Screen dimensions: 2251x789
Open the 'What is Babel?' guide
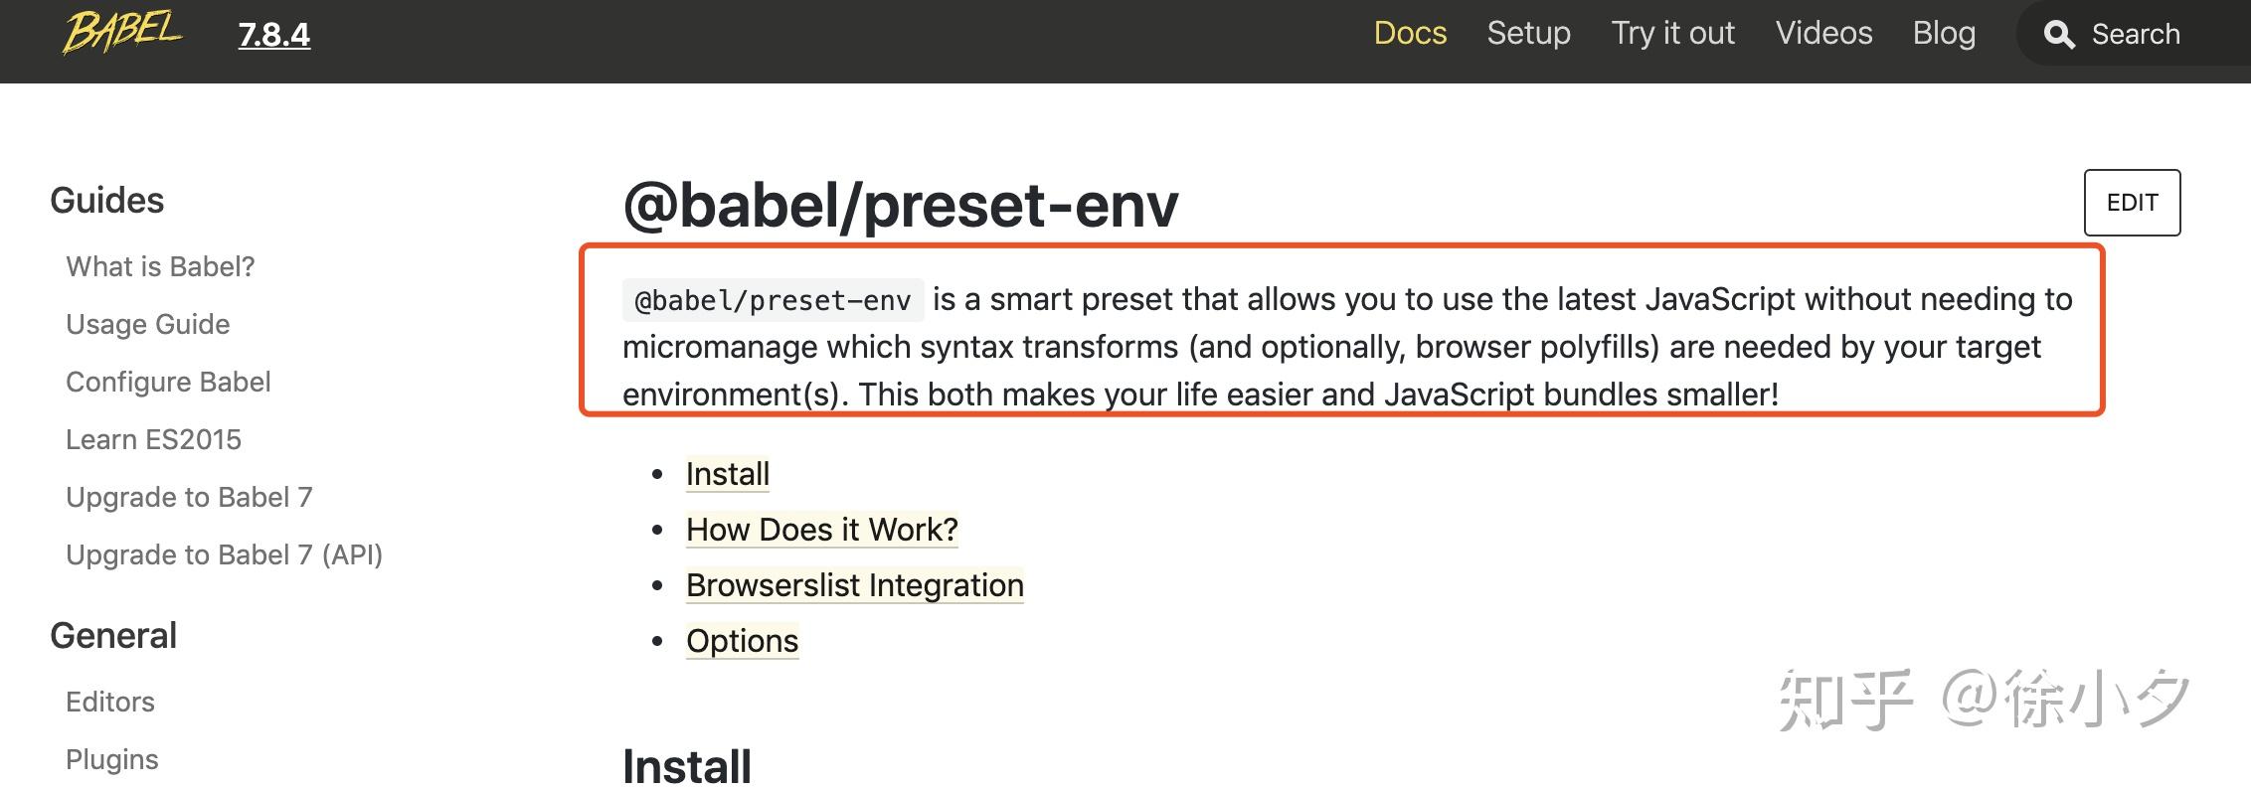(160, 266)
